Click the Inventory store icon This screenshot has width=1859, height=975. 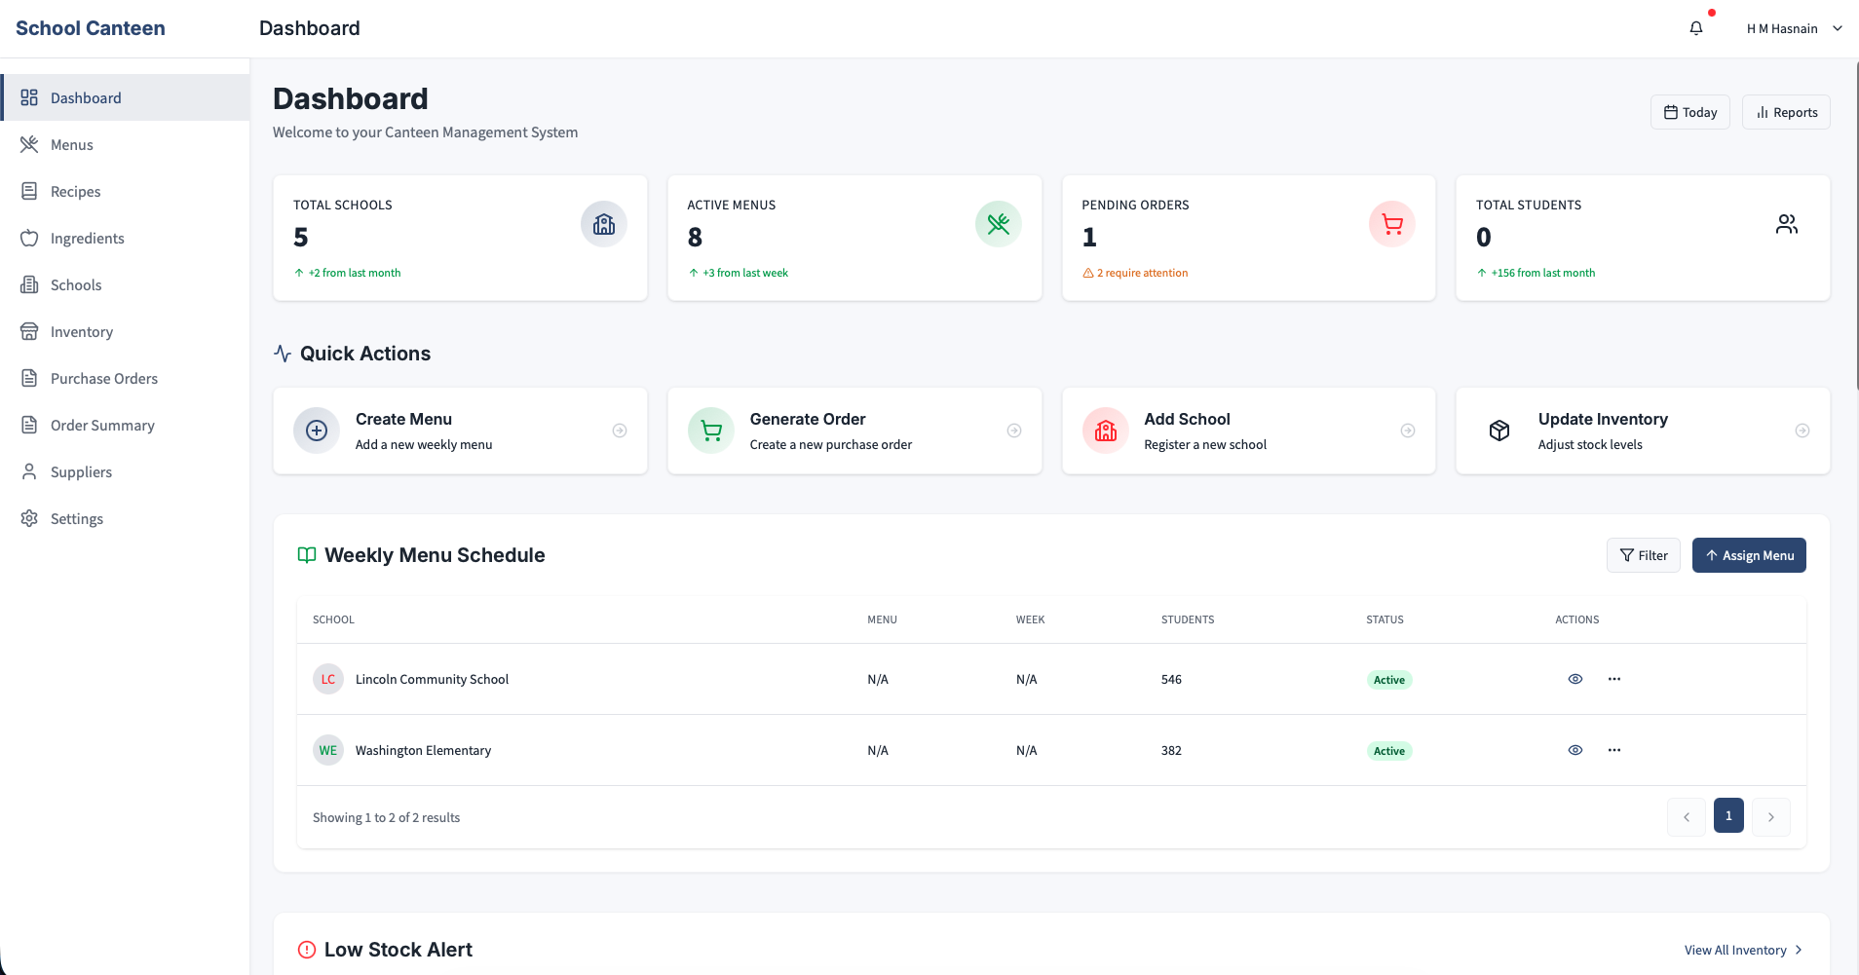coord(29,331)
